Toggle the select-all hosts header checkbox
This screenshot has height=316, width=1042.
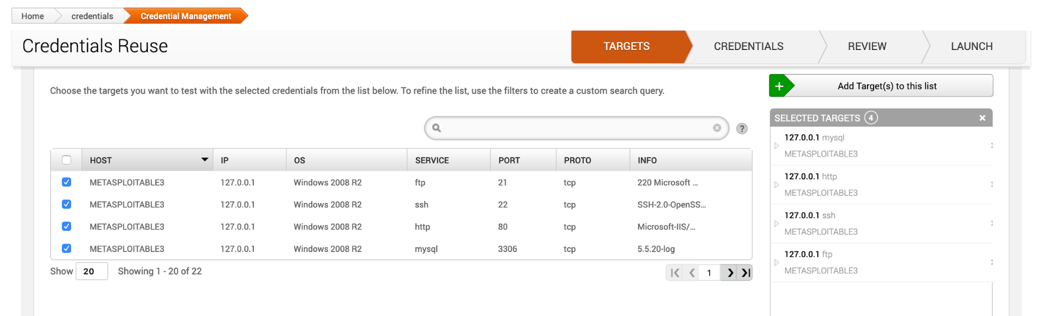(67, 160)
